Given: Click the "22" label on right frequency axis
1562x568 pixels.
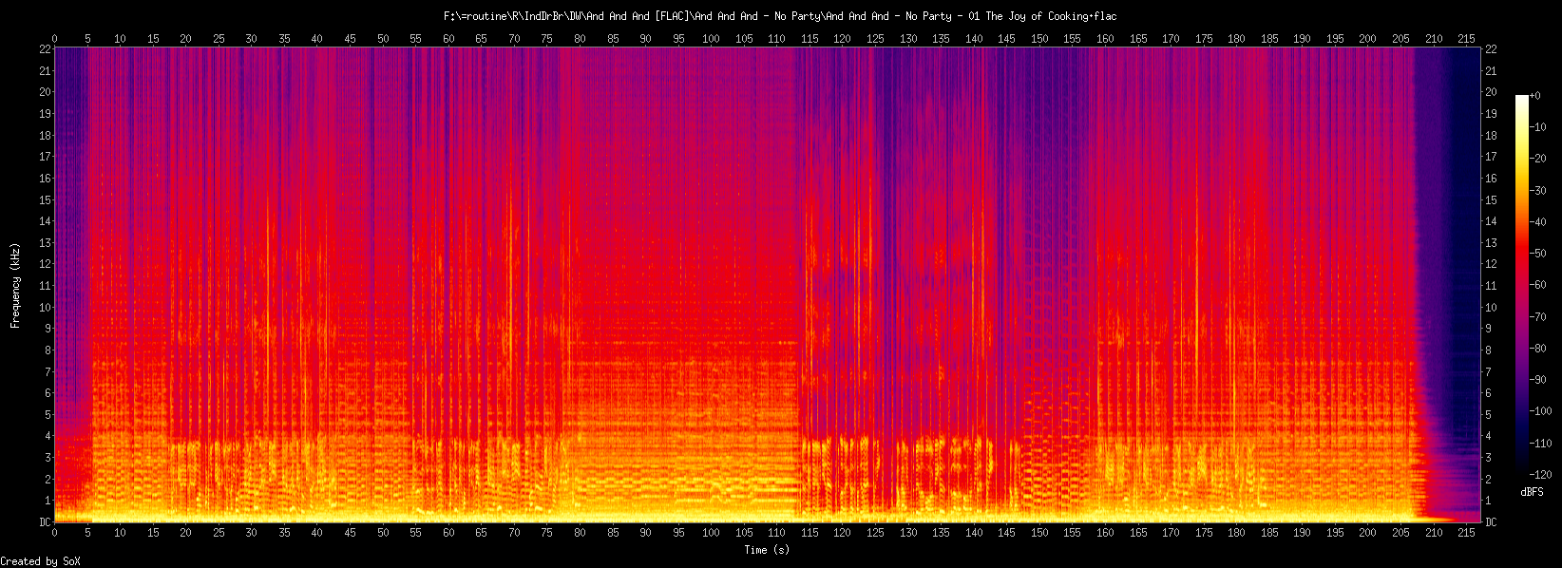Looking at the screenshot, I should tap(1492, 49).
